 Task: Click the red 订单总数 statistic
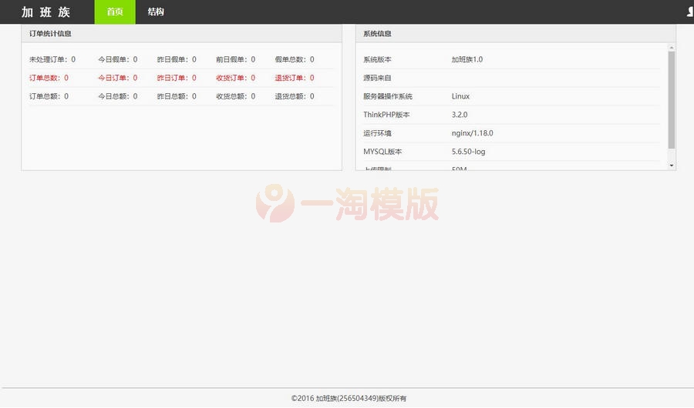(x=49, y=78)
